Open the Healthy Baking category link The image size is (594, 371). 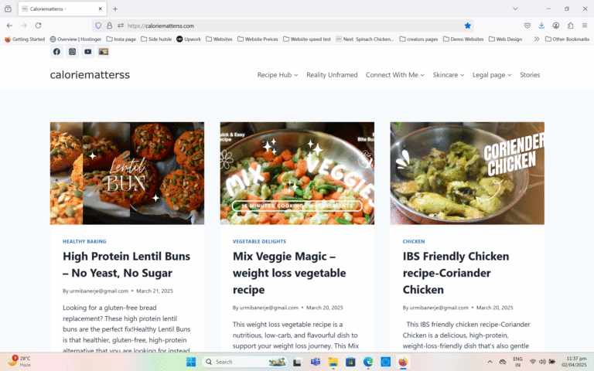pyautogui.click(x=84, y=241)
